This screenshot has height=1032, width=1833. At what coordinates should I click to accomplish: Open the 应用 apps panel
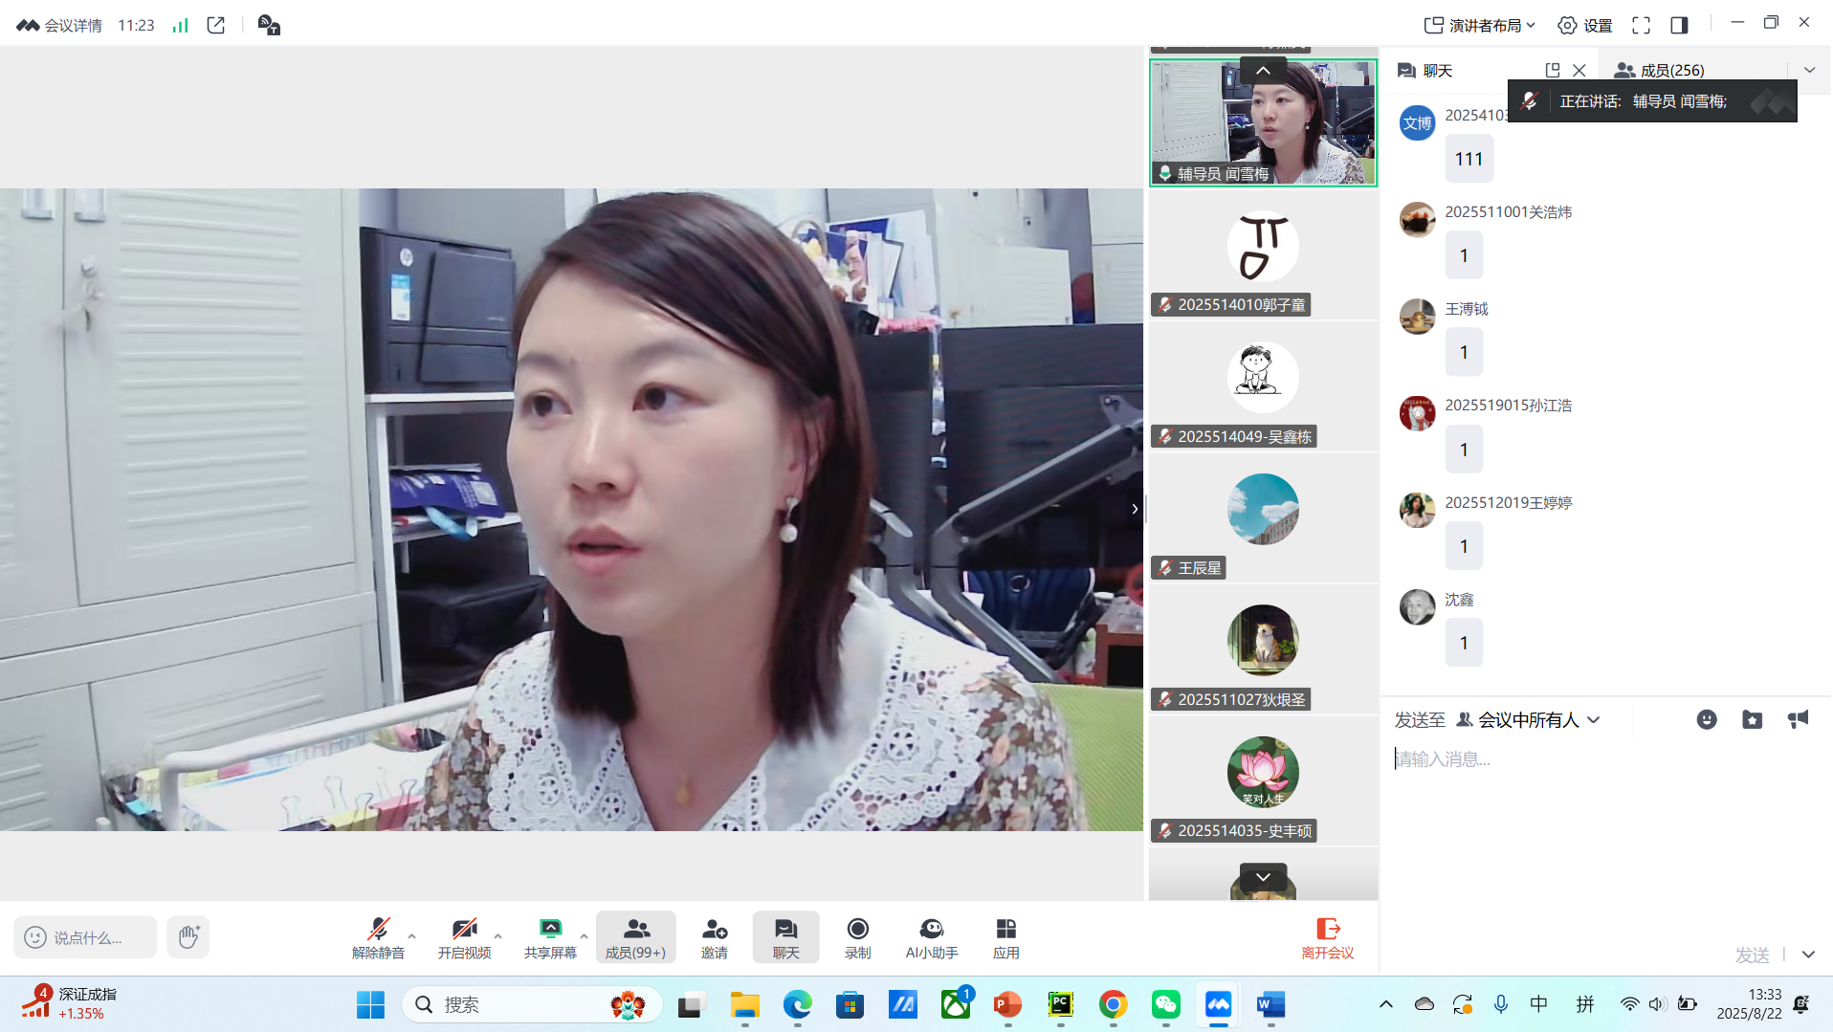point(1005,937)
